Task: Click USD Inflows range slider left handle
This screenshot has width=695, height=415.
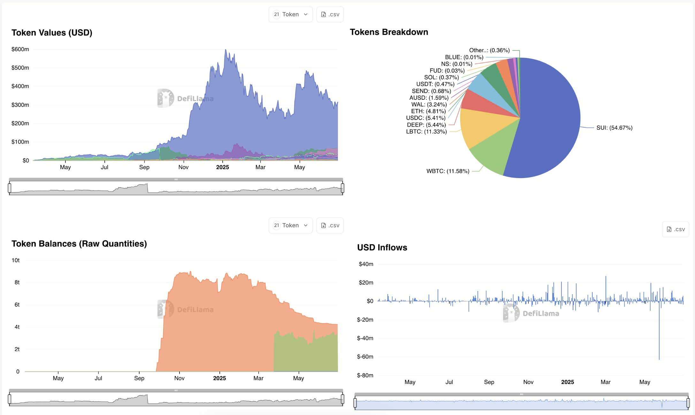Action: click(355, 403)
